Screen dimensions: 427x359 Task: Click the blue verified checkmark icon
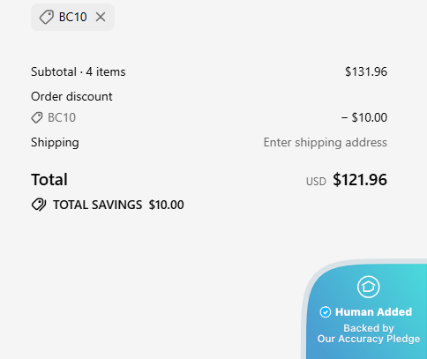tap(326, 312)
